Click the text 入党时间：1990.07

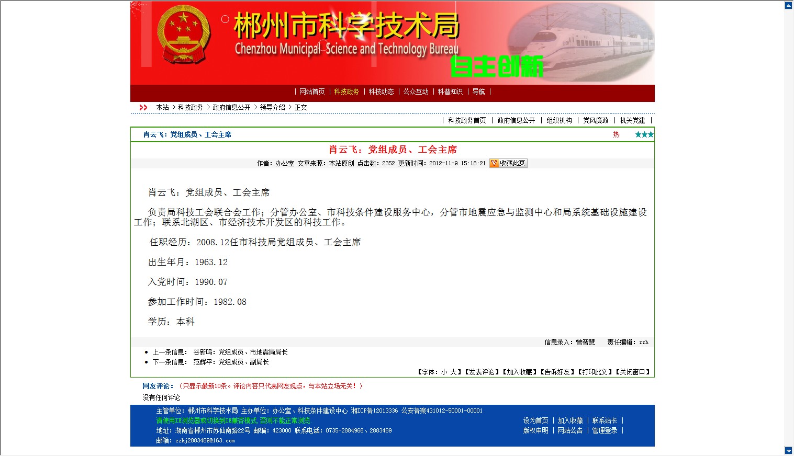(188, 282)
